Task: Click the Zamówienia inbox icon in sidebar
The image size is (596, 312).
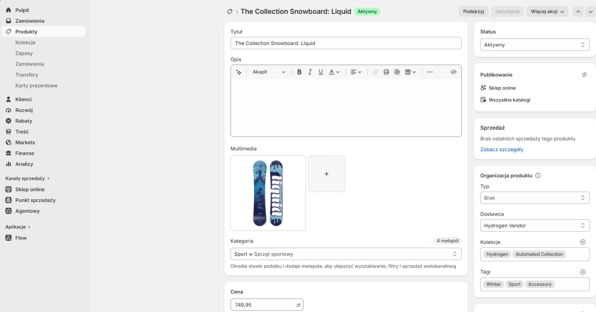Action: pos(8,21)
